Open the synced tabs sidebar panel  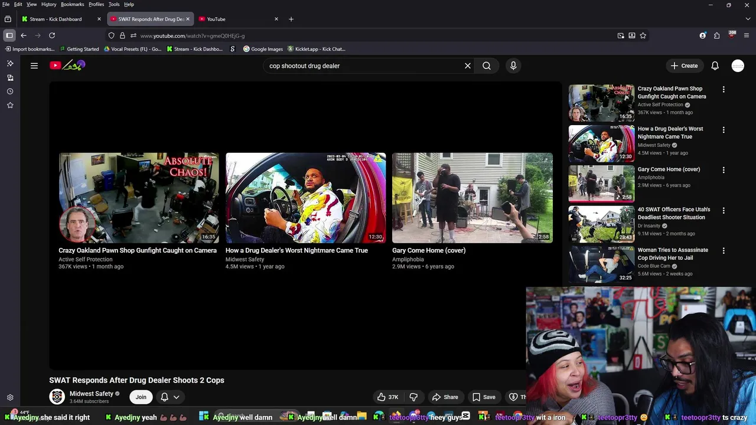pyautogui.click(x=10, y=77)
